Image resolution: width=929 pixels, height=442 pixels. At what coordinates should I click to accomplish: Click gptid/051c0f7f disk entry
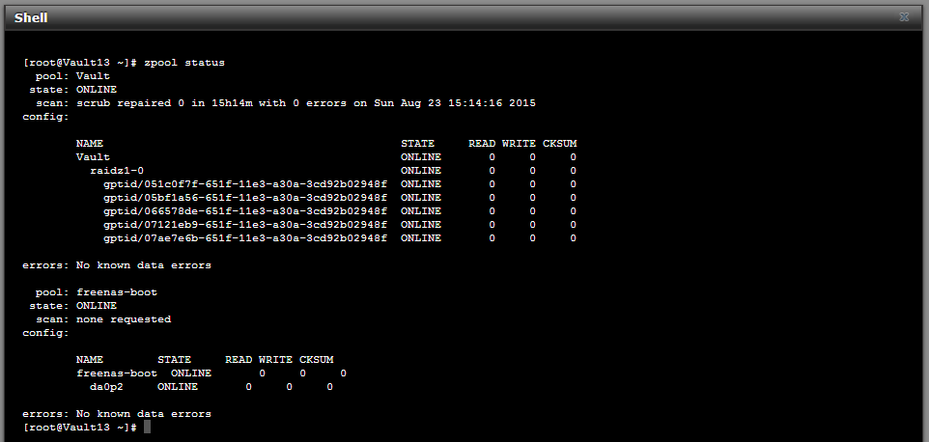[245, 184]
